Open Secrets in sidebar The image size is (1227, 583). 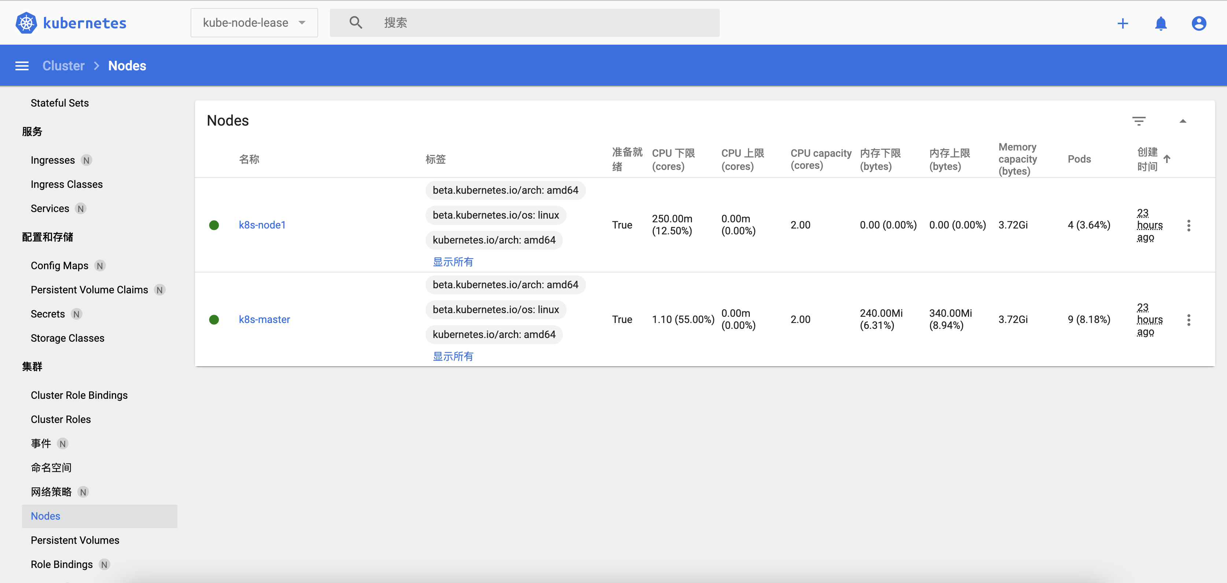pos(48,314)
